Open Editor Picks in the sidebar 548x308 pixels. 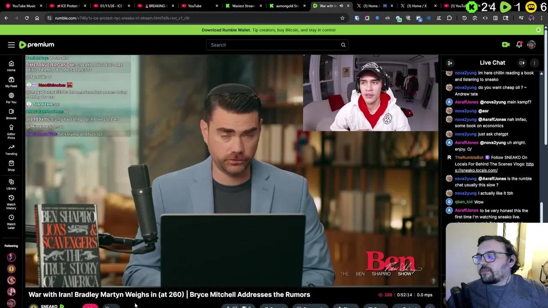(11, 132)
